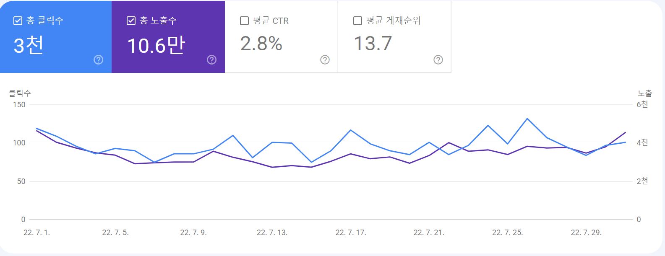665x256 pixels.
Task: Click the 22. 7. 9. date label
Action: [x=193, y=233]
